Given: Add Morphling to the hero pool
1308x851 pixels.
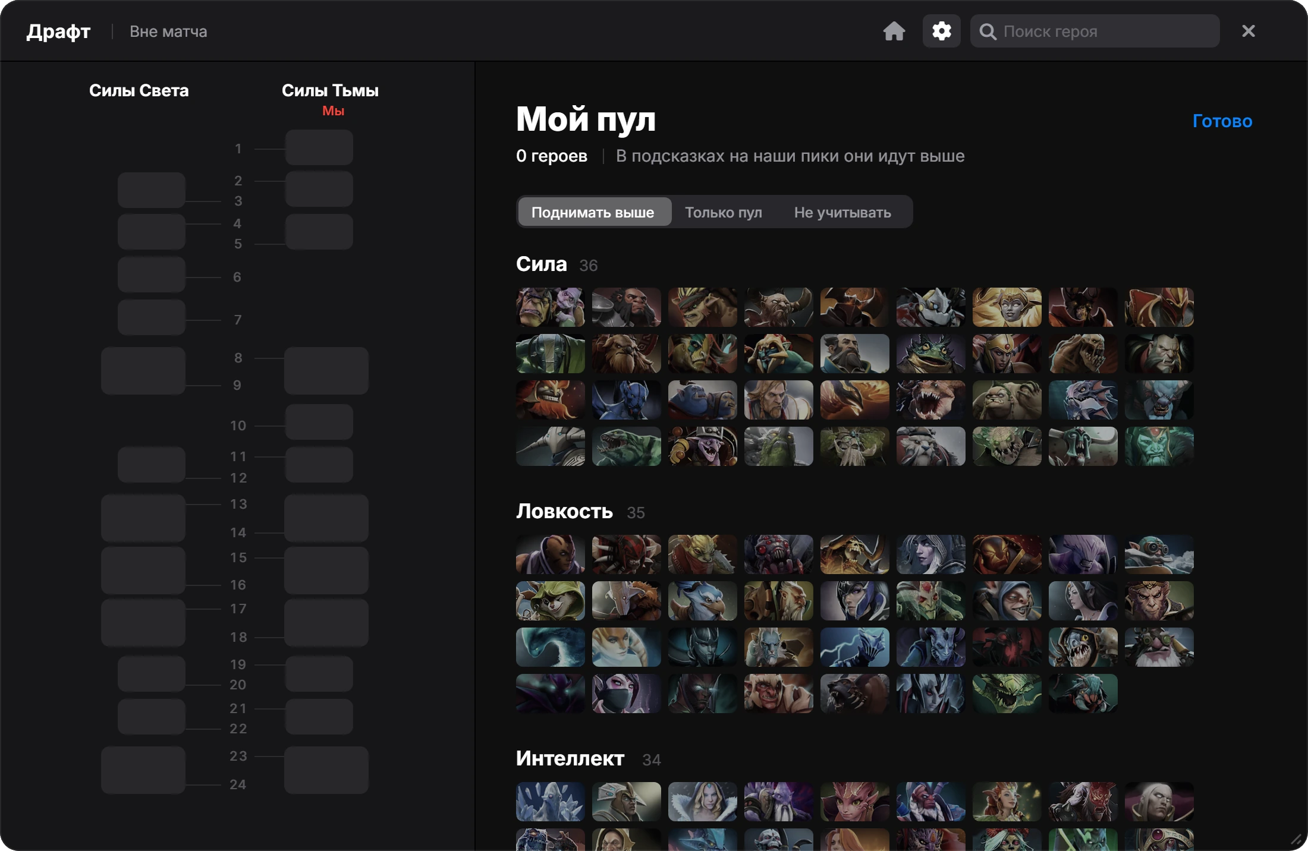Looking at the screenshot, I should click(x=550, y=647).
